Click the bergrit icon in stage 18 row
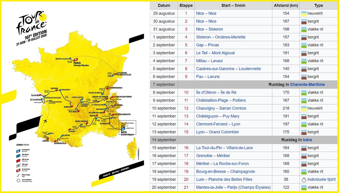 304,164
